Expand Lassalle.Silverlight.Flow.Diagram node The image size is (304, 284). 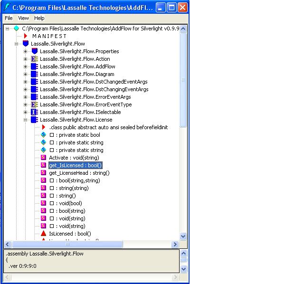point(25,74)
